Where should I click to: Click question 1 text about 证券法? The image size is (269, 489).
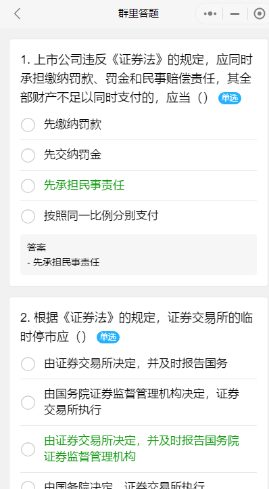pos(137,79)
